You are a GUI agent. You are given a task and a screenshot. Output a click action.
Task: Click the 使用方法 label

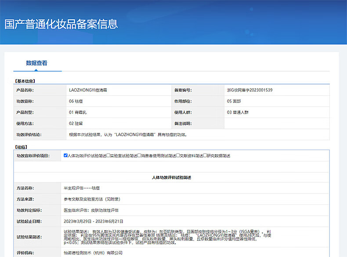[25, 124]
